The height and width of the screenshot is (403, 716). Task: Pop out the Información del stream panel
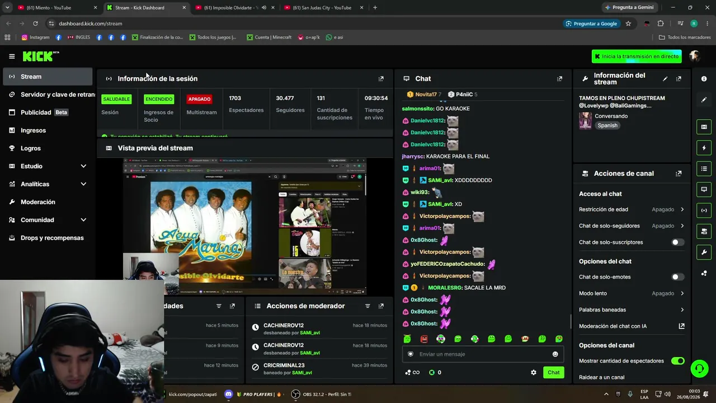click(679, 79)
